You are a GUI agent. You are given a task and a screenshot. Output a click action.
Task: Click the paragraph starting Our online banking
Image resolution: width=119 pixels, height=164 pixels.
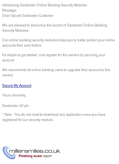[x=58, y=43]
